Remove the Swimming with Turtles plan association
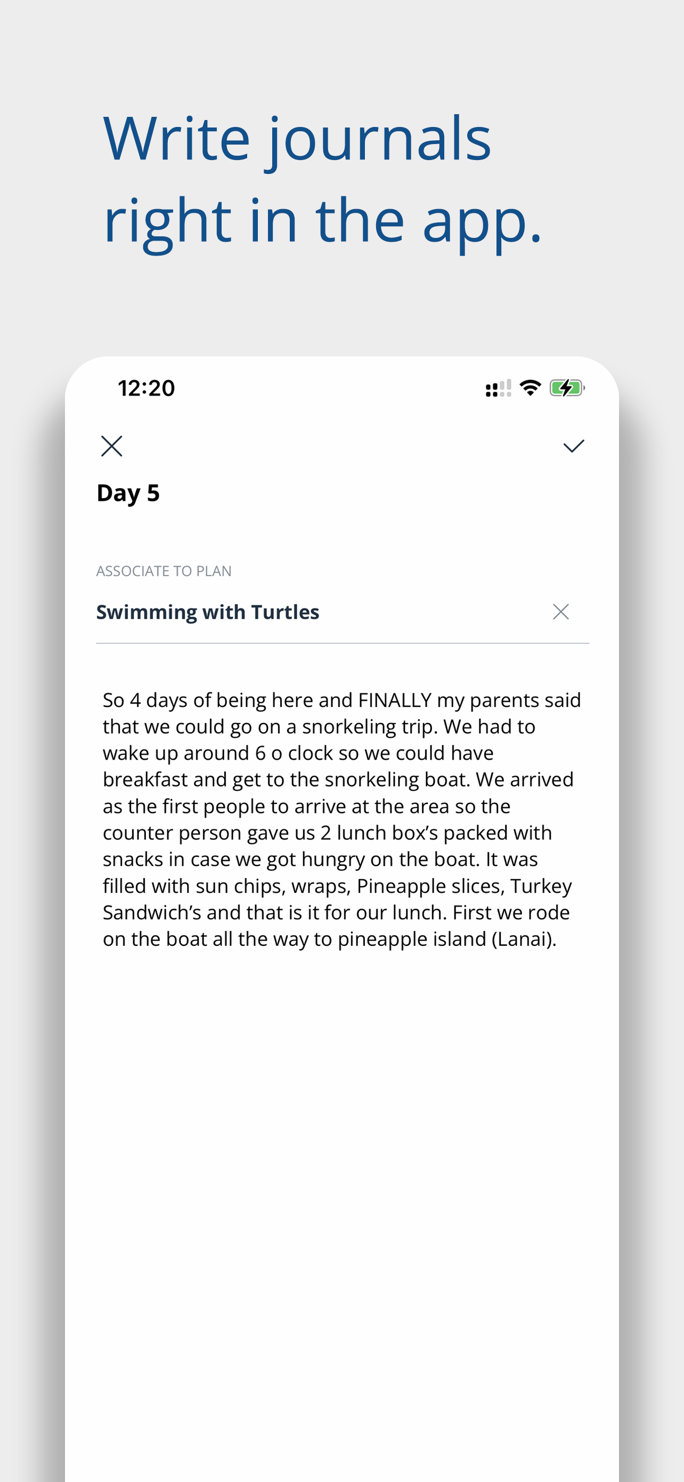The image size is (684, 1482). pos(560,611)
